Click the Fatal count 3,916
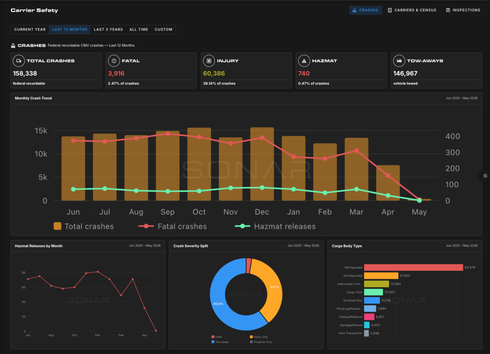 coord(116,73)
